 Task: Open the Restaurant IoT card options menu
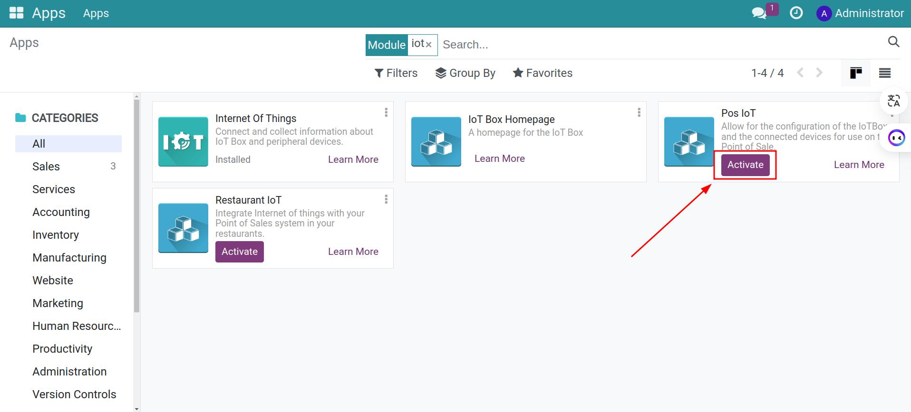[386, 199]
